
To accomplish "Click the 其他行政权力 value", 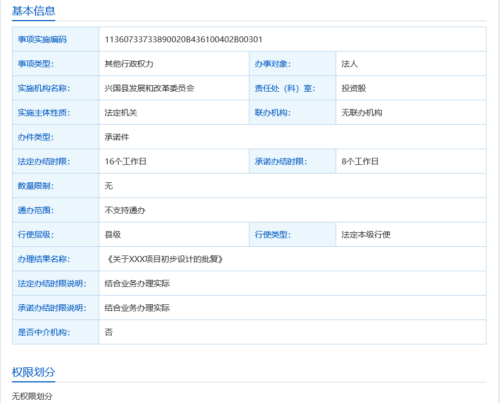I will [x=129, y=63].
